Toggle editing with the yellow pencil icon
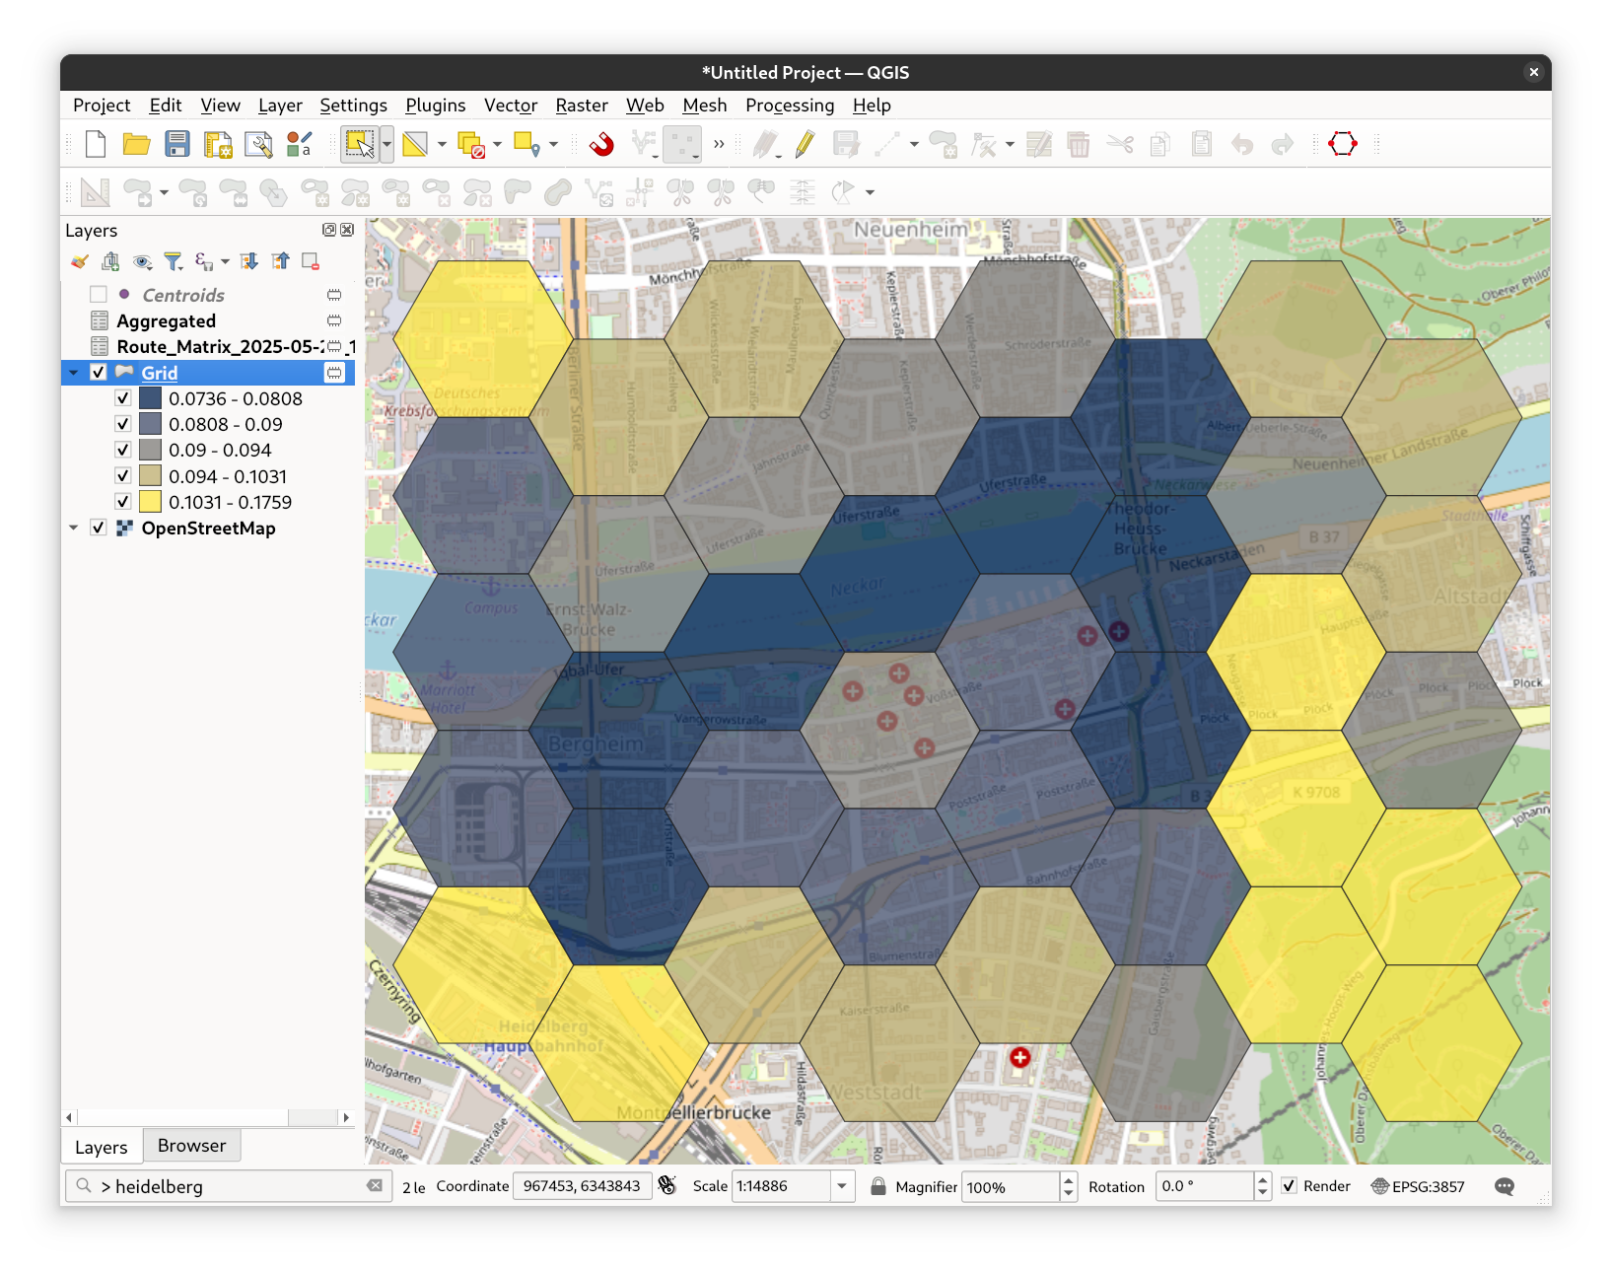 click(x=805, y=145)
